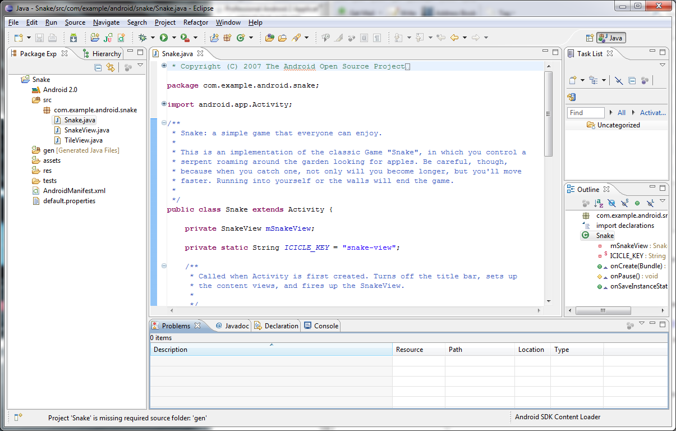Click the Description column header in Problems
The width and height of the screenshot is (676, 431).
(x=271, y=350)
